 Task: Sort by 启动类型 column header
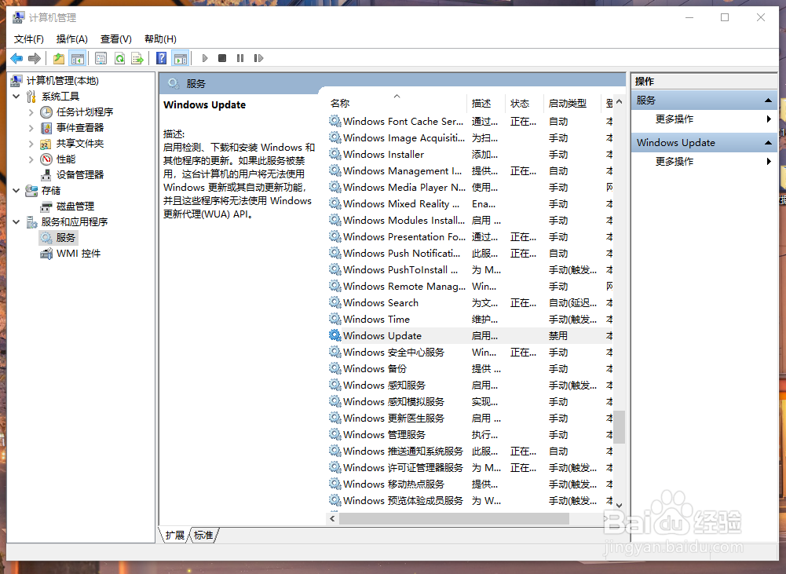click(572, 104)
